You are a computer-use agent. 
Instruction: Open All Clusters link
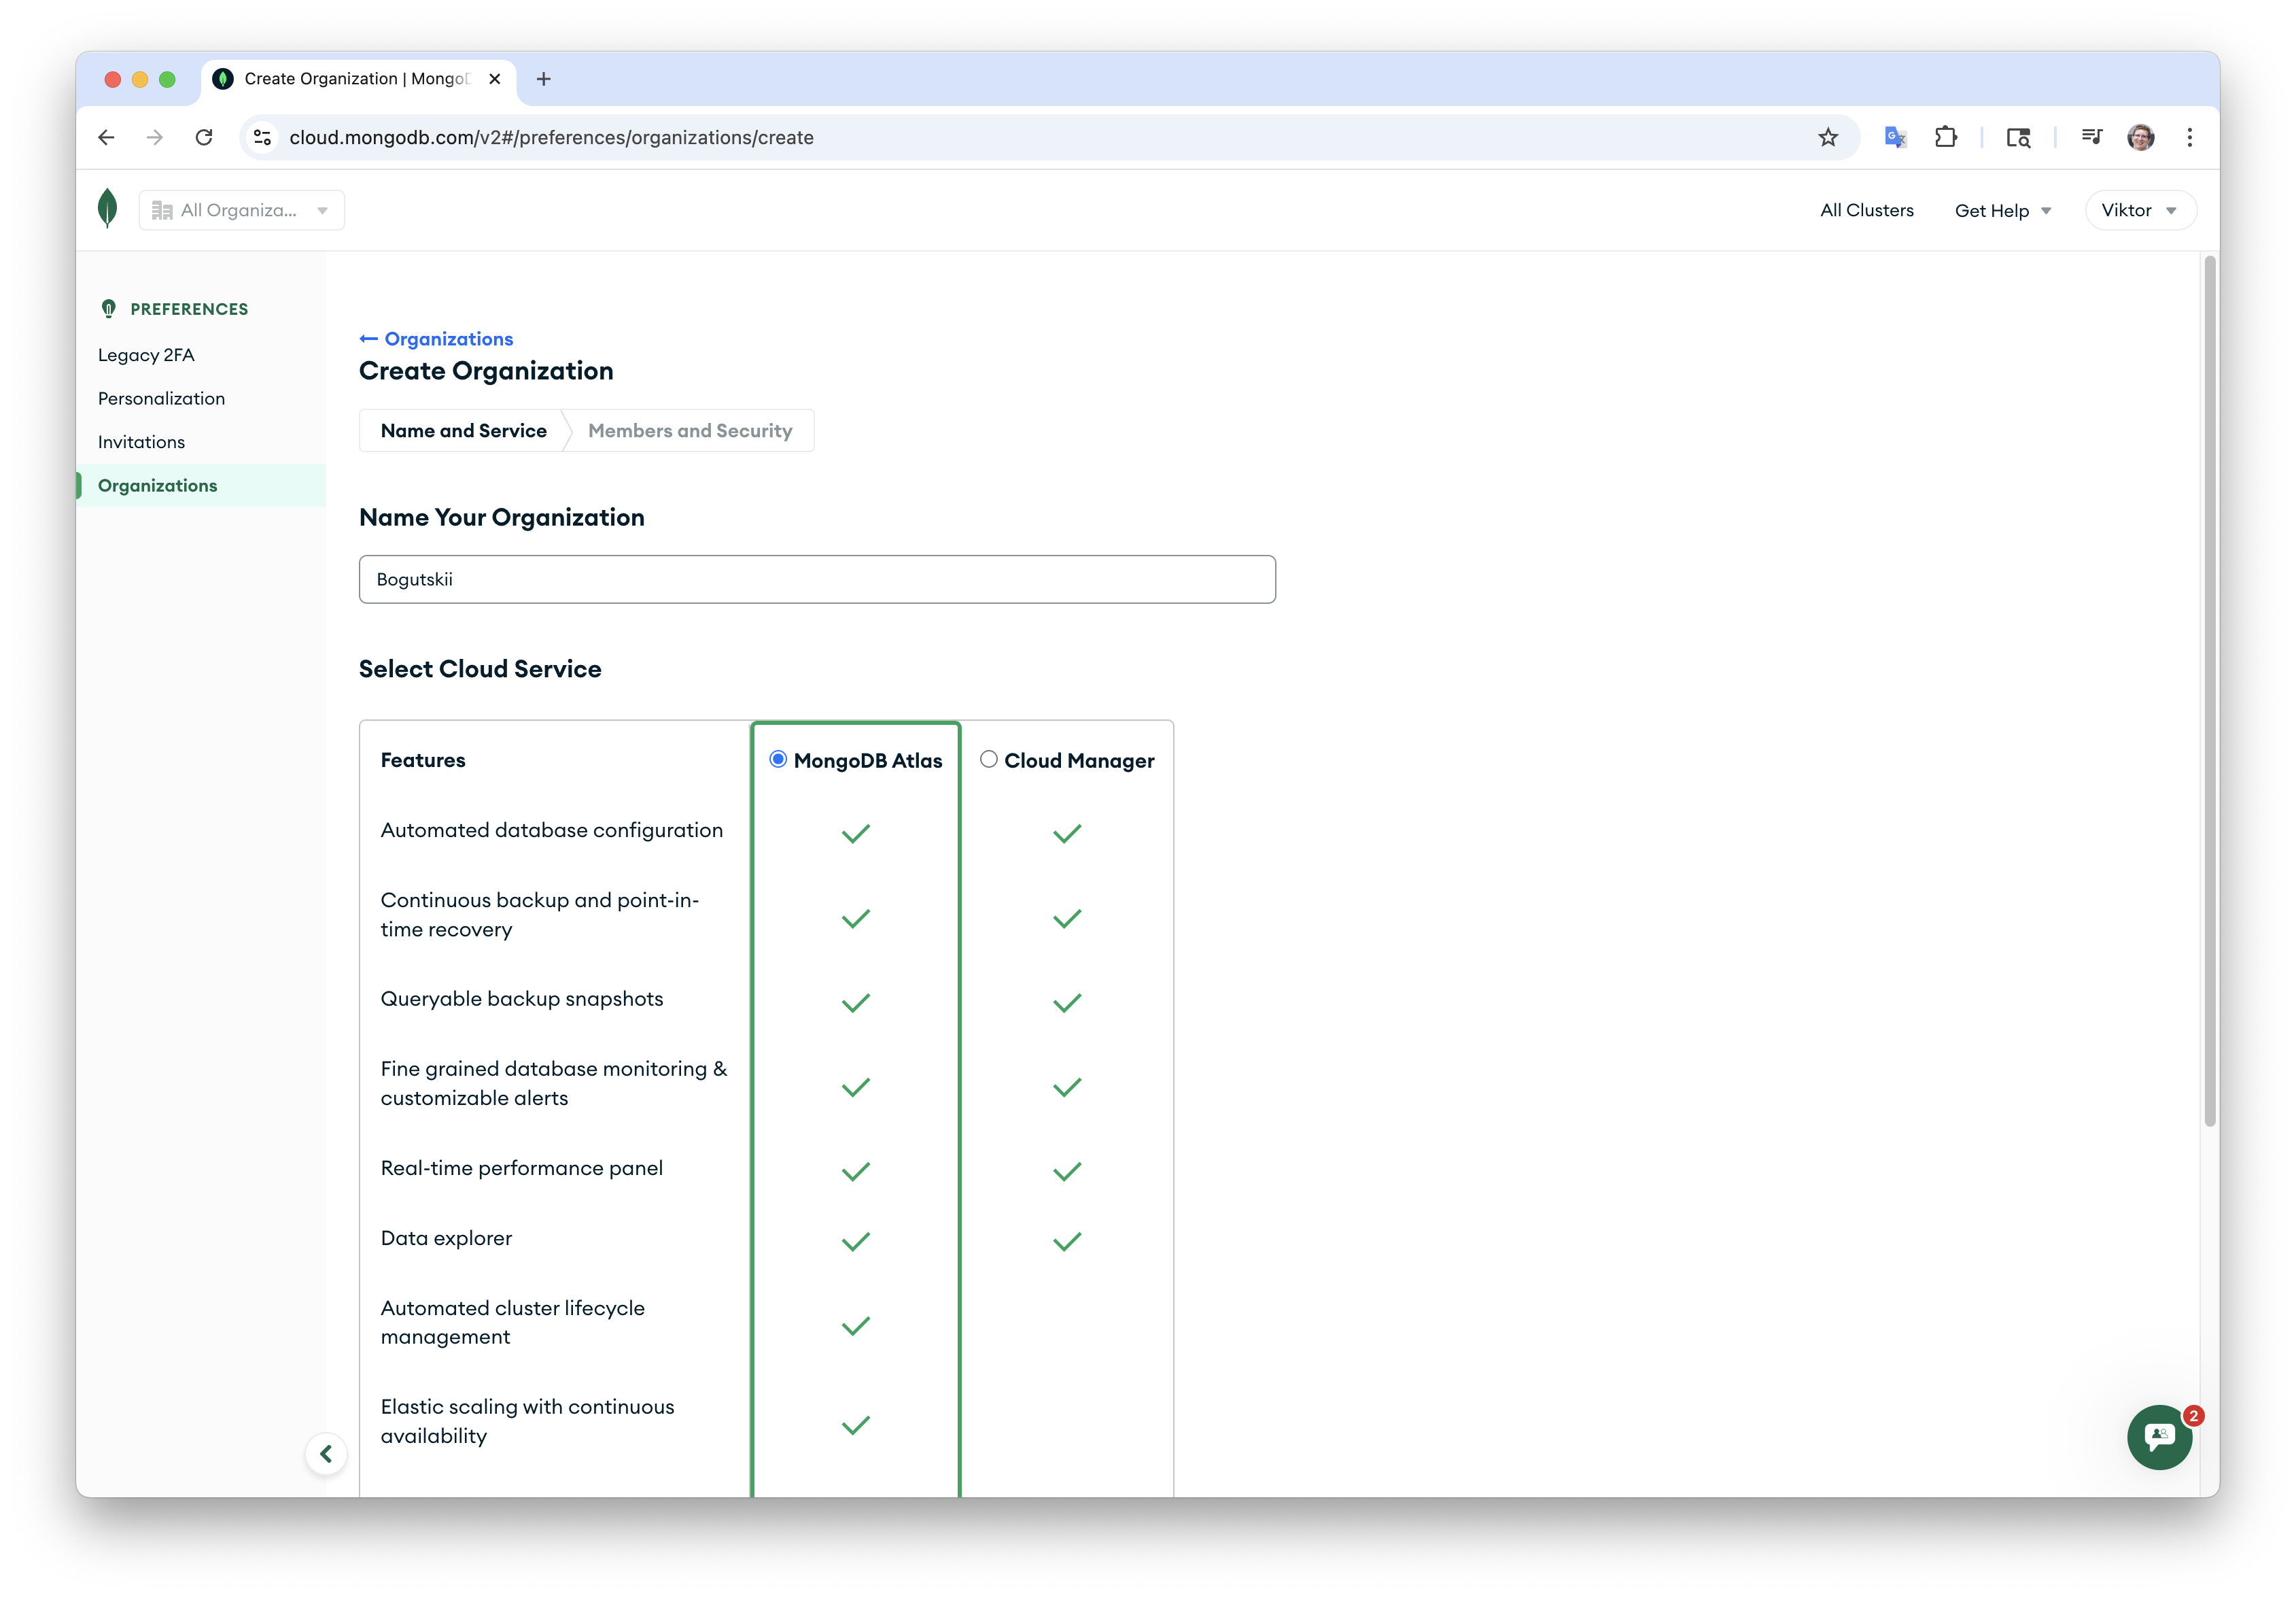1866,210
